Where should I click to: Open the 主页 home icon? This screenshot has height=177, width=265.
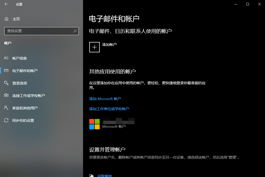(x=6, y=19)
